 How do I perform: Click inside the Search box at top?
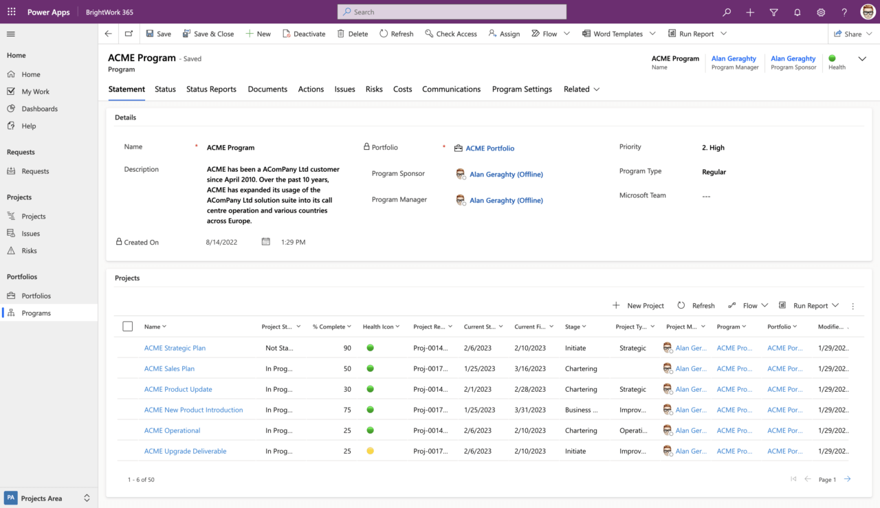452,12
